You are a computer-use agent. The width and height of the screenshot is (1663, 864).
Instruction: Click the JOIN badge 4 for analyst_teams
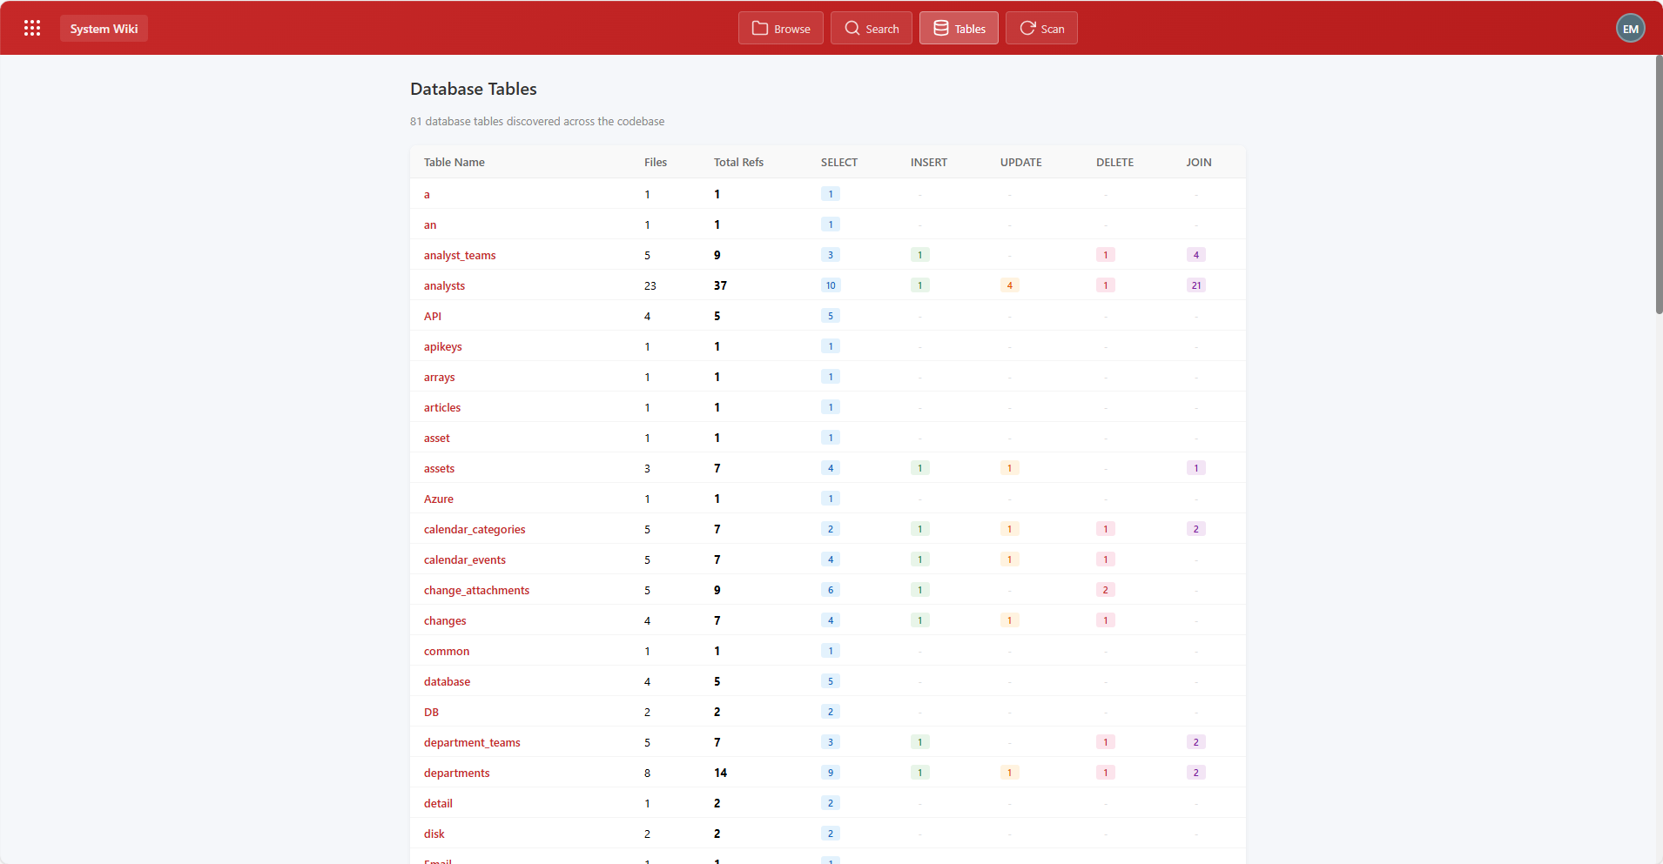click(1195, 255)
